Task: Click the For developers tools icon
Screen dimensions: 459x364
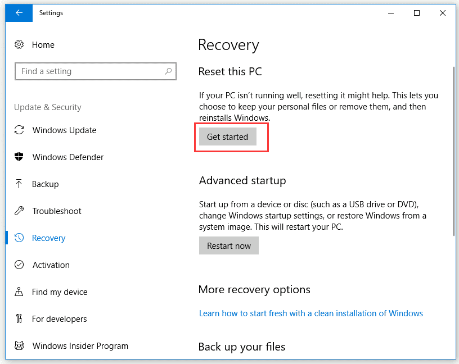Action: point(19,319)
